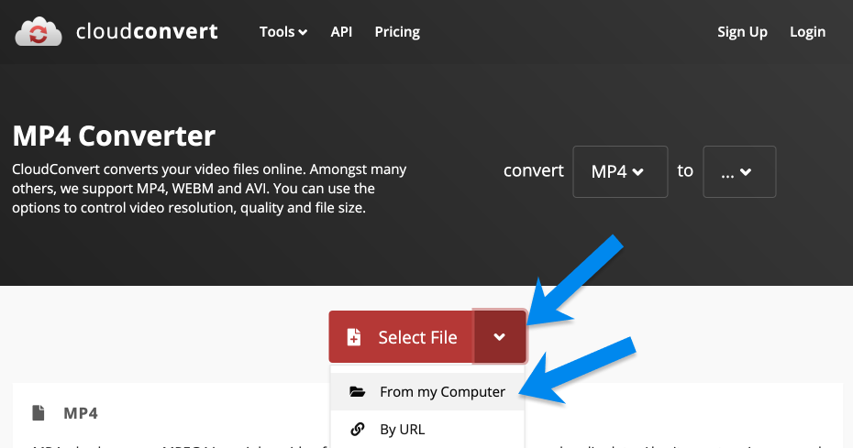This screenshot has width=853, height=448.
Task: Click the MP4 section heading text
Action: coord(81,413)
